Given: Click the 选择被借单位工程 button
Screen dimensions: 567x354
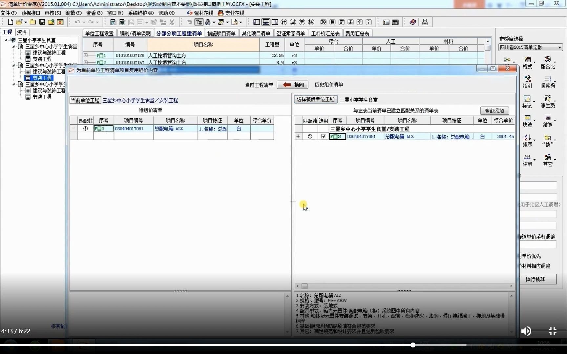Looking at the screenshot, I should point(316,99).
